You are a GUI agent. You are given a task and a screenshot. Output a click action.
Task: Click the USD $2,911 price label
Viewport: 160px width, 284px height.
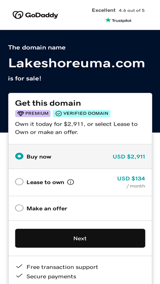click(x=129, y=157)
